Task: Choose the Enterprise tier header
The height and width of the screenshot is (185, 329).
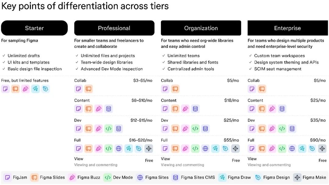Action: click(x=288, y=28)
